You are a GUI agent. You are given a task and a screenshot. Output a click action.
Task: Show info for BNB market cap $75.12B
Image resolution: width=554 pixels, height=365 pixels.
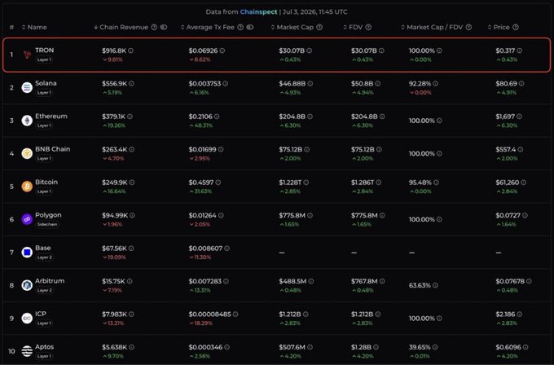(x=306, y=149)
